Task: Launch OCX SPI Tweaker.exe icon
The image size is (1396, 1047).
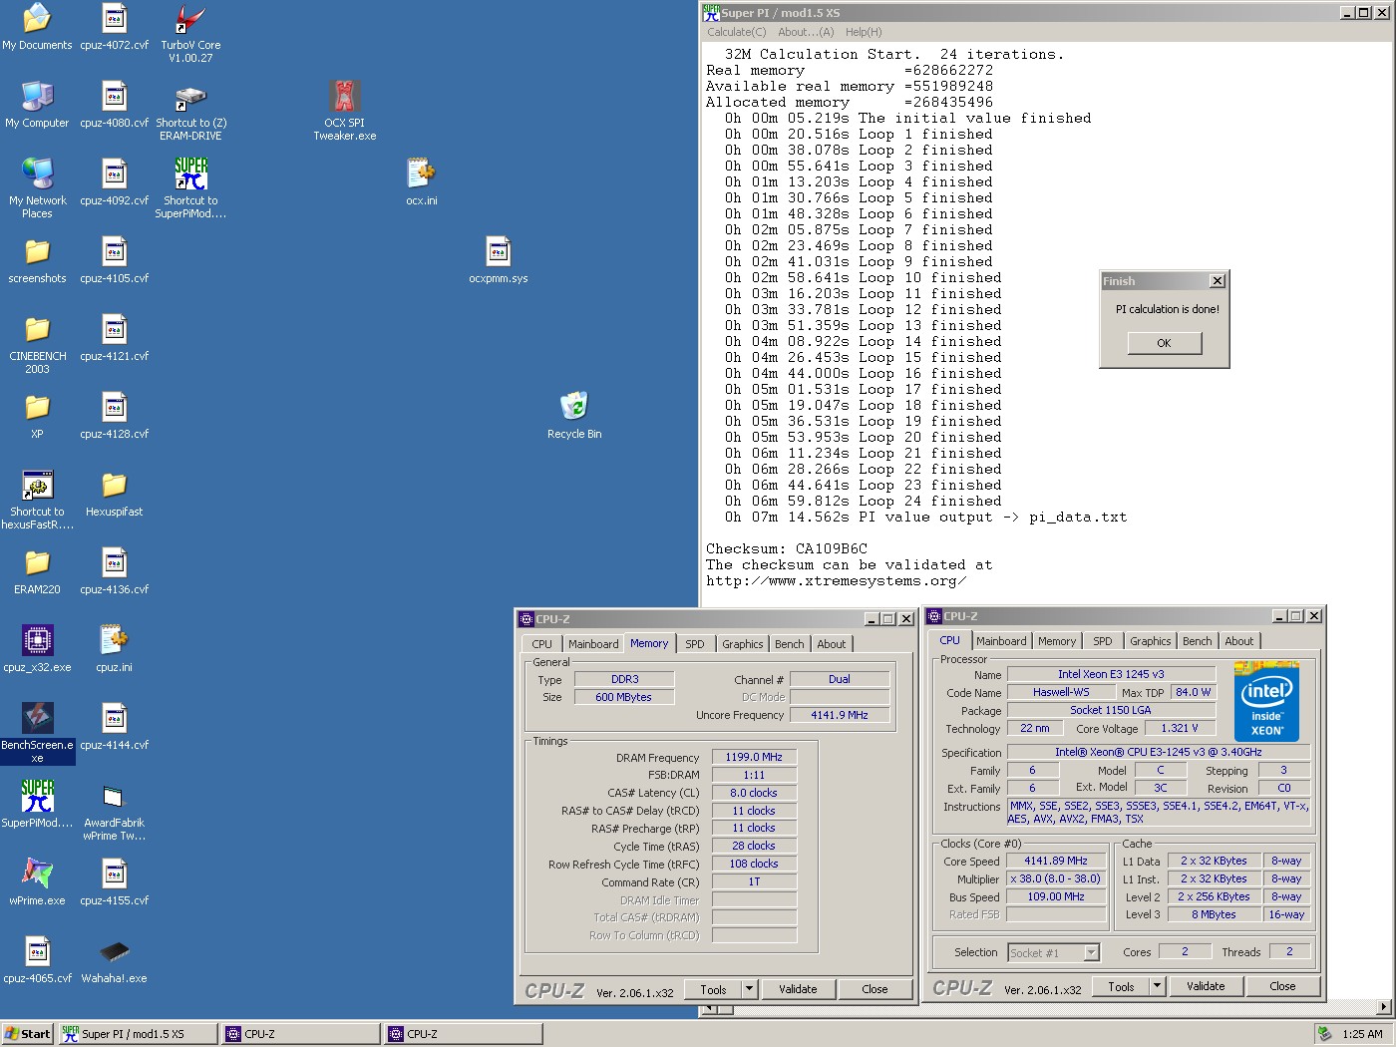Action: pos(344,110)
